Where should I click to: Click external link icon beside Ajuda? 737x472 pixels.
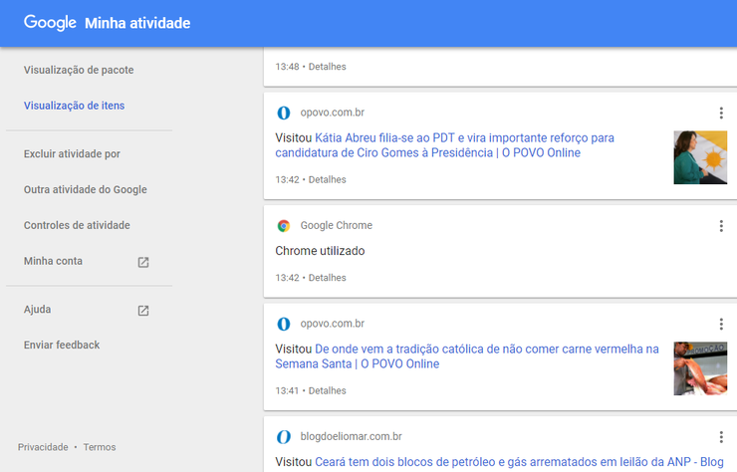pyautogui.click(x=143, y=311)
